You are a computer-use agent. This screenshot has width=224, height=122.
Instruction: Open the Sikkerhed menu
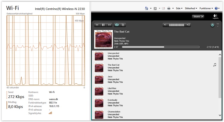[191, 8]
